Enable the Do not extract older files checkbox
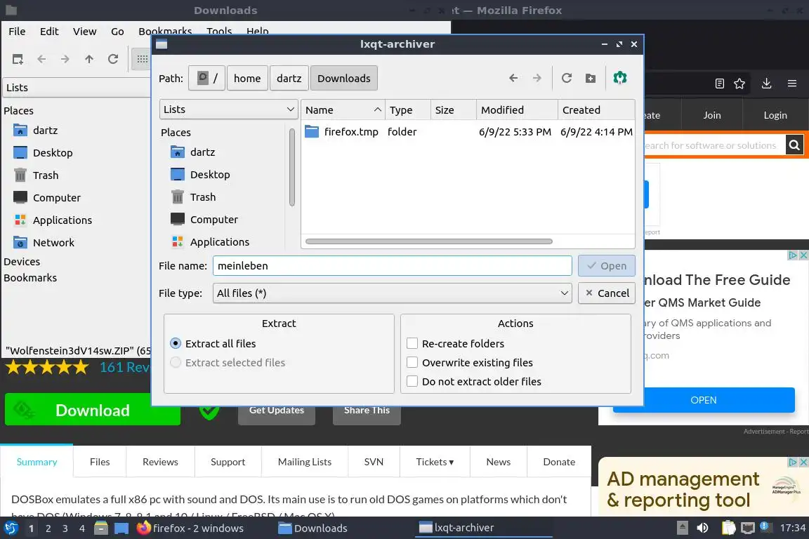The image size is (809, 539). coord(412,382)
